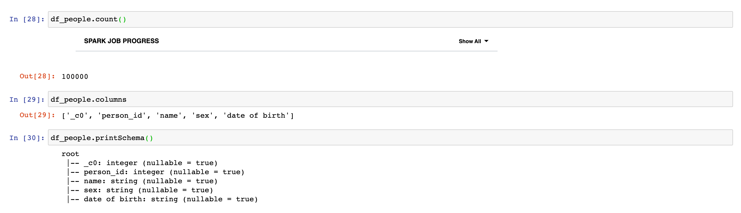Click the column names list output

tap(177, 116)
